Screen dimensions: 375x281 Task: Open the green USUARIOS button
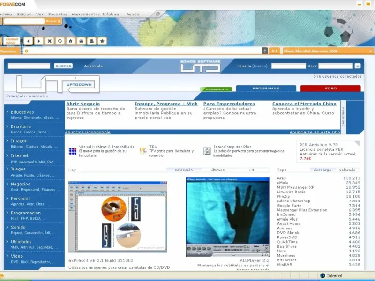[x=216, y=89]
